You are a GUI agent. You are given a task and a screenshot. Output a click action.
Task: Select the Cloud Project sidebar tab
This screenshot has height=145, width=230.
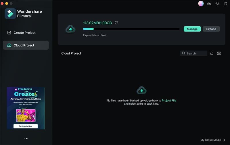(x=26, y=45)
